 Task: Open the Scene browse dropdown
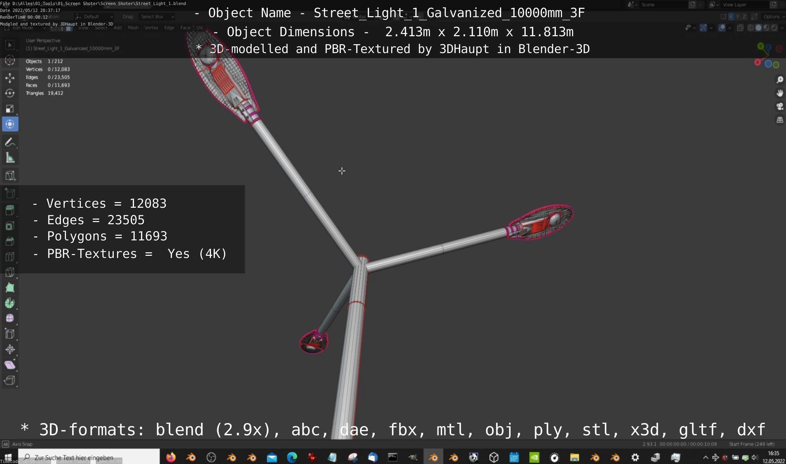pos(632,5)
